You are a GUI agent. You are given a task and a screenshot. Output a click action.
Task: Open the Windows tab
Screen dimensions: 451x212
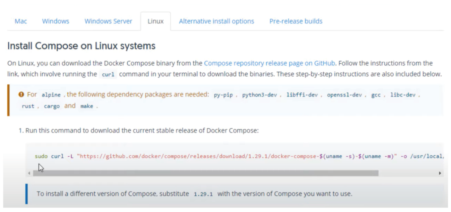point(56,21)
